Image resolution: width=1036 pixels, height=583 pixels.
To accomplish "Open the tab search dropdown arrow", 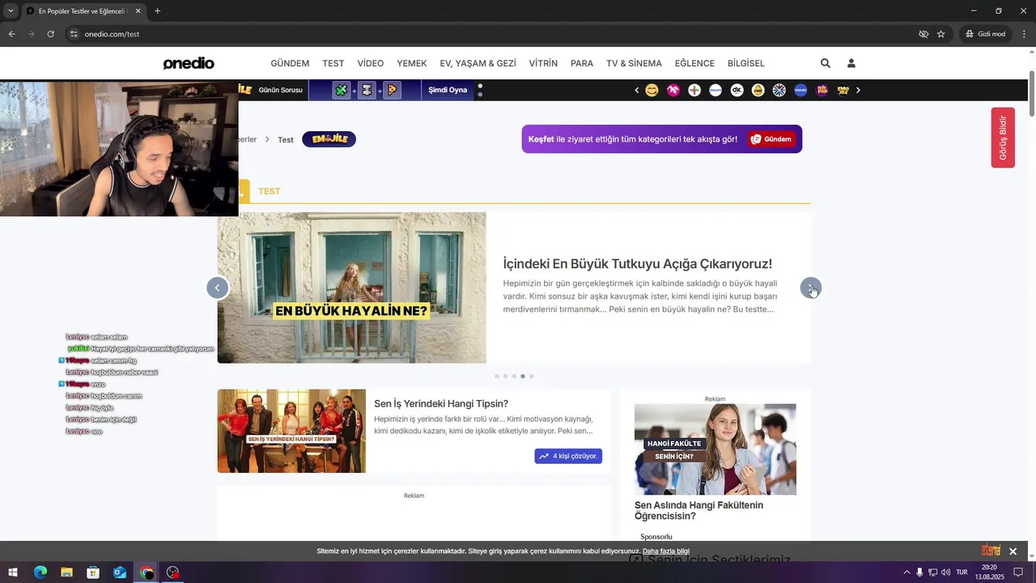I will 11,11.
